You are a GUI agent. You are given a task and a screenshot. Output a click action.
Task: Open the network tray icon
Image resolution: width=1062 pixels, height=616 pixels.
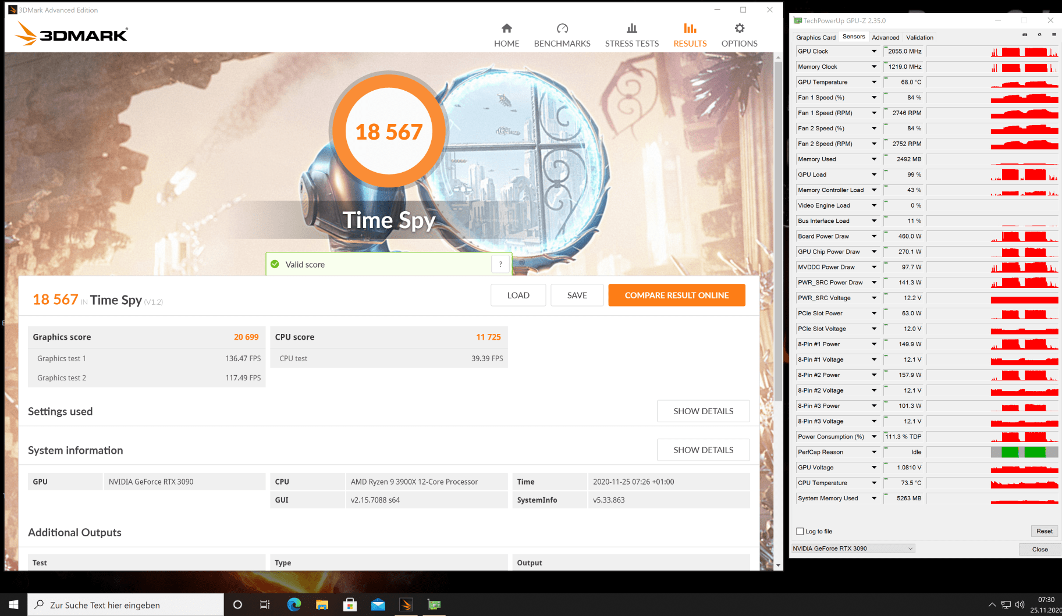[x=1006, y=605]
